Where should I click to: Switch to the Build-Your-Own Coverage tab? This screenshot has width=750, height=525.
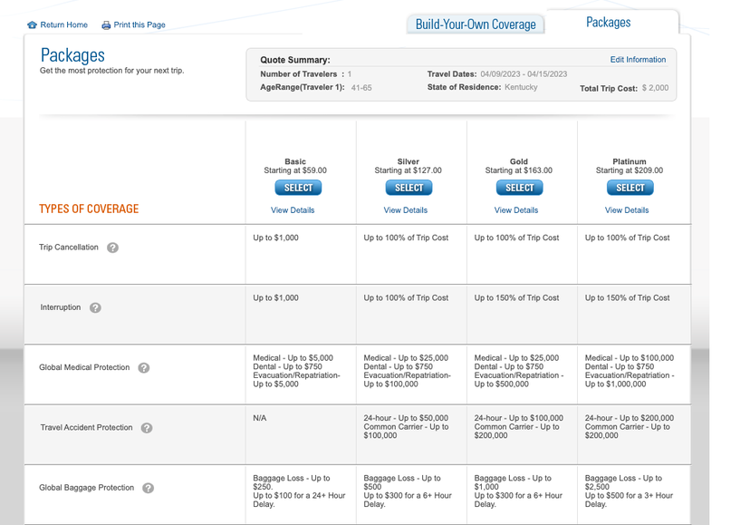point(475,23)
